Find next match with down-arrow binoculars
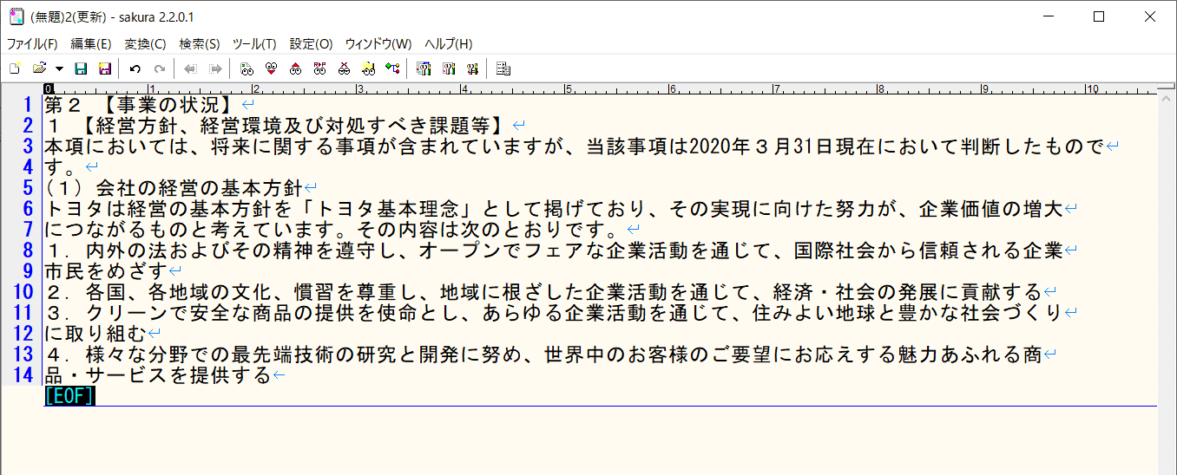Viewport: 1177px width, 475px height. pos(271,68)
